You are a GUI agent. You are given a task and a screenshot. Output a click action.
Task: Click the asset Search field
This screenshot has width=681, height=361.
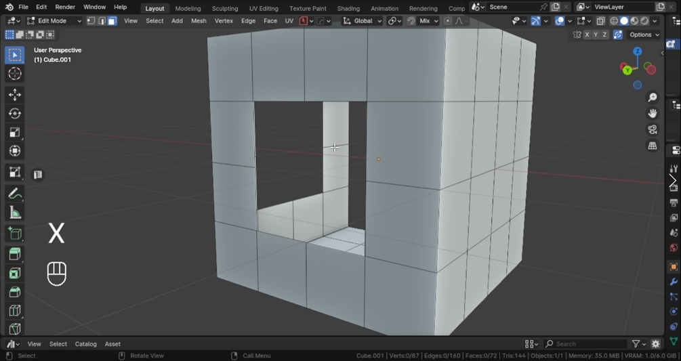(585, 343)
